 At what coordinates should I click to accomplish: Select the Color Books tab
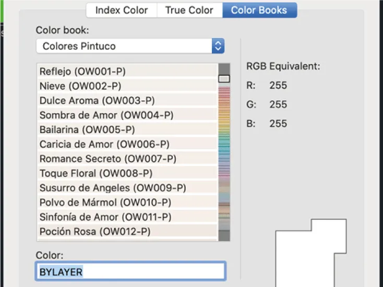[x=259, y=10]
